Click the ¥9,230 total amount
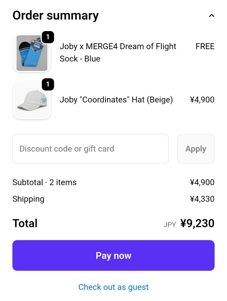227x301 pixels. coord(197,223)
